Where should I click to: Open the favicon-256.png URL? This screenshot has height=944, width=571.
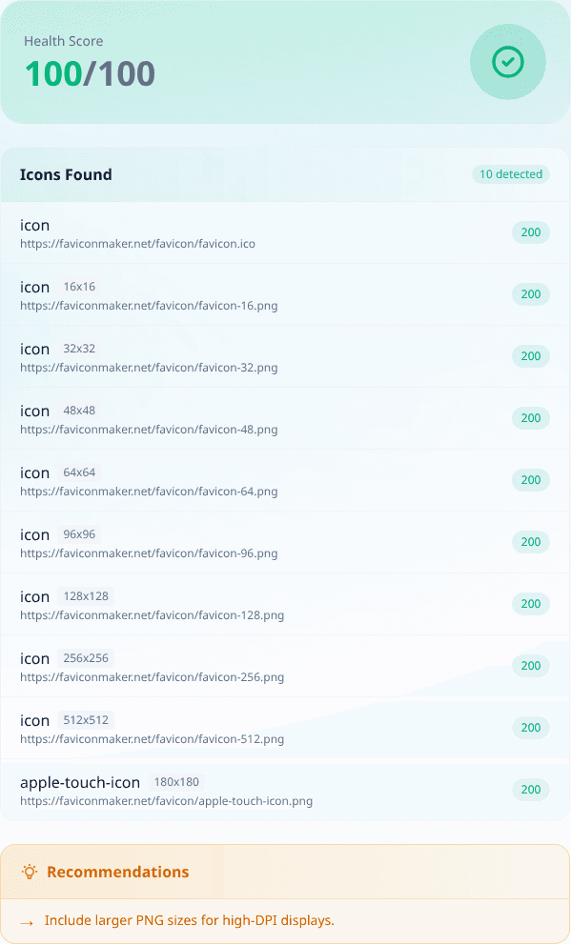click(x=153, y=677)
